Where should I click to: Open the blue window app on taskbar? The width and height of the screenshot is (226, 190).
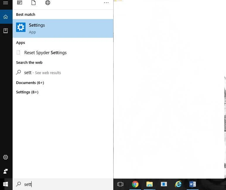(164, 184)
